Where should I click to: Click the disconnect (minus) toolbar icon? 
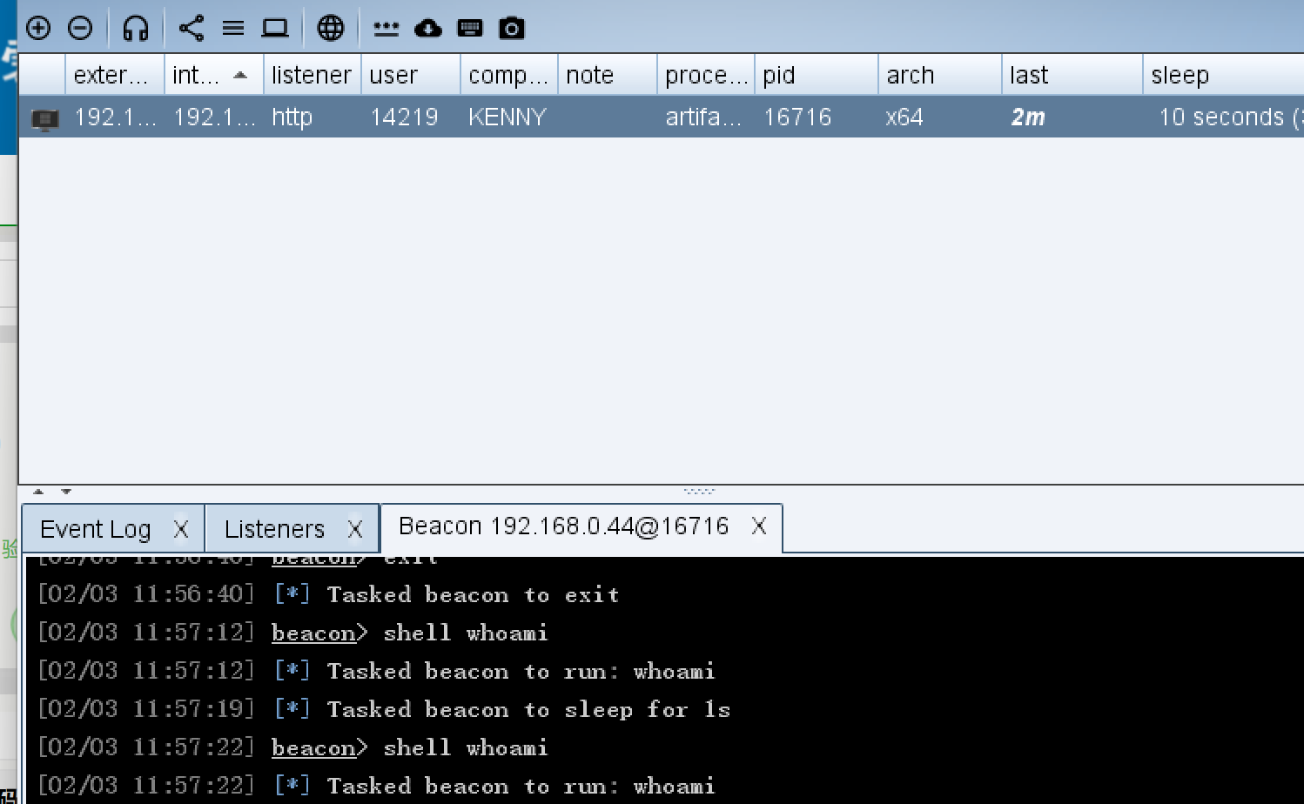[80, 28]
